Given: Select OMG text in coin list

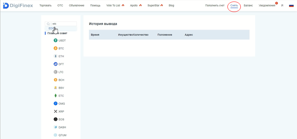Looking at the screenshot, I should (62, 104).
